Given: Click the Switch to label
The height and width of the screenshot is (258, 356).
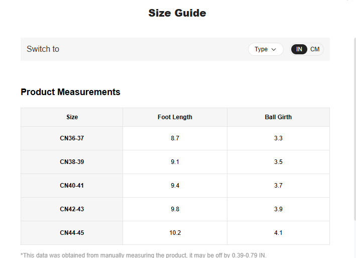Looking at the screenshot, I should [43, 49].
